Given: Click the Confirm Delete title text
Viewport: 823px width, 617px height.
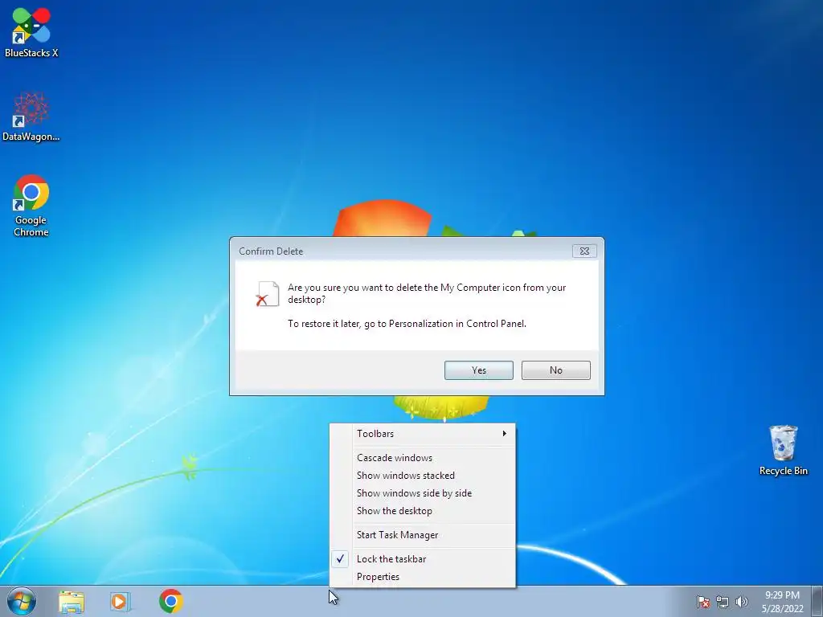Looking at the screenshot, I should coord(271,251).
